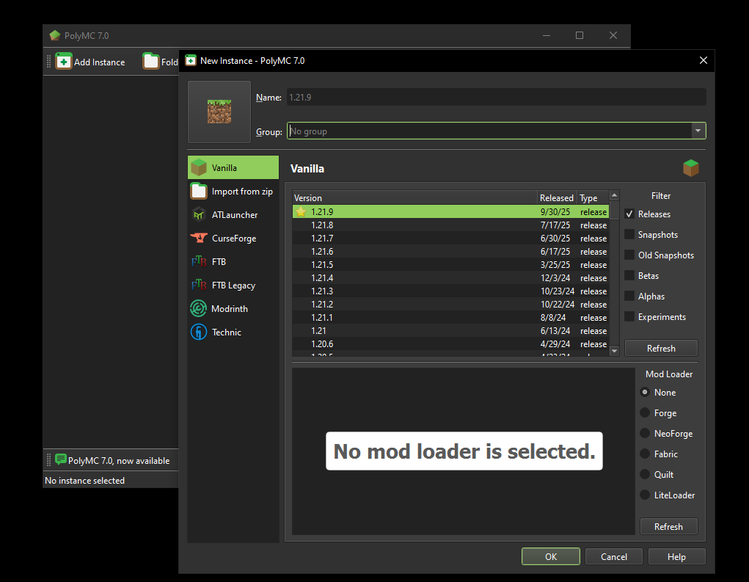
Task: Click the CurseForge anvil icon
Action: click(x=199, y=238)
